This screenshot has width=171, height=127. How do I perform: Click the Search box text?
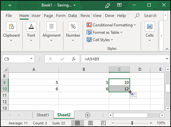(150, 15)
